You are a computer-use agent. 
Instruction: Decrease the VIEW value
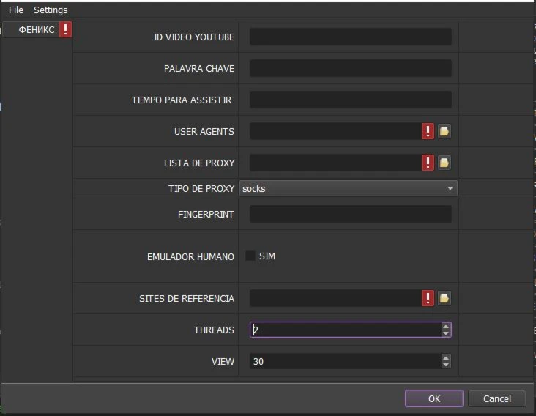pyautogui.click(x=446, y=365)
